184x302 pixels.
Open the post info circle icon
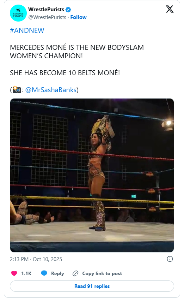pyautogui.click(x=170, y=259)
